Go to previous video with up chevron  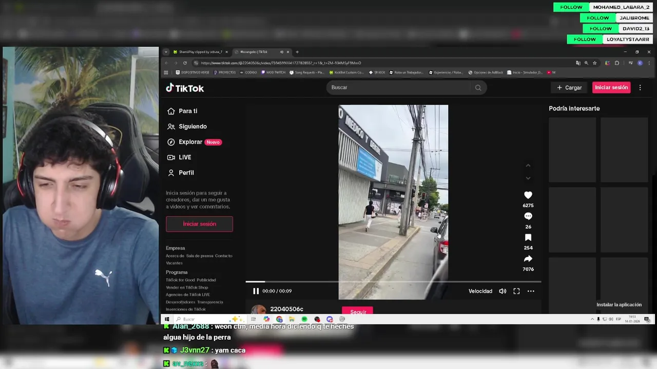pyautogui.click(x=528, y=166)
